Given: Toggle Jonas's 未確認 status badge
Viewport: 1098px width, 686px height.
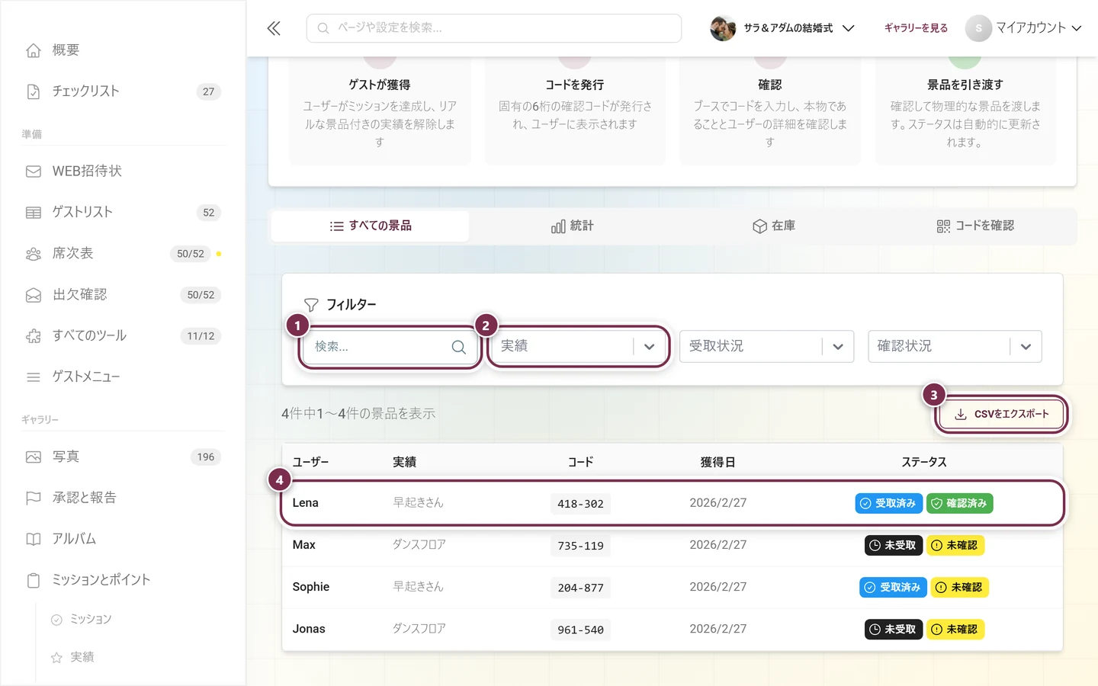Looking at the screenshot, I should pos(955,630).
